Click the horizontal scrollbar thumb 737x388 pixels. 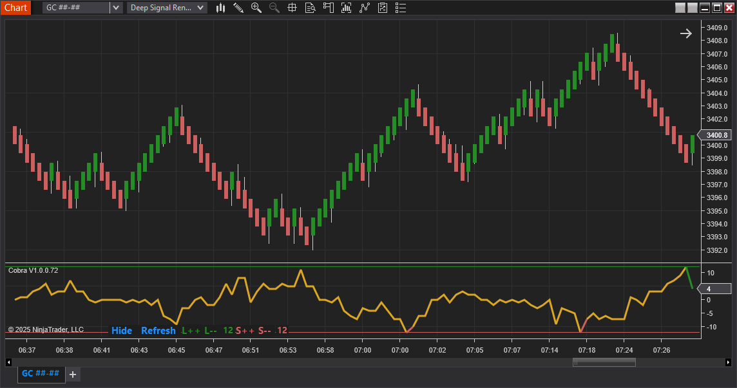coord(604,362)
